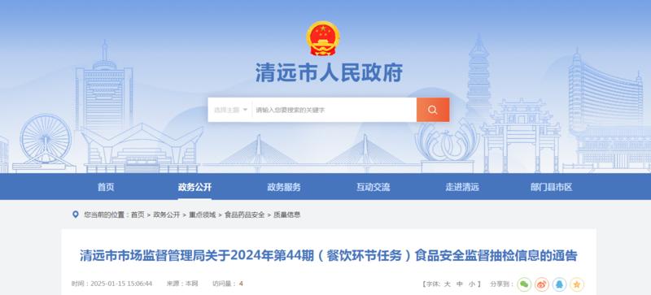Screen dimensions: 651x295
Task: Go to 互动交流 menu item
Action: click(373, 187)
